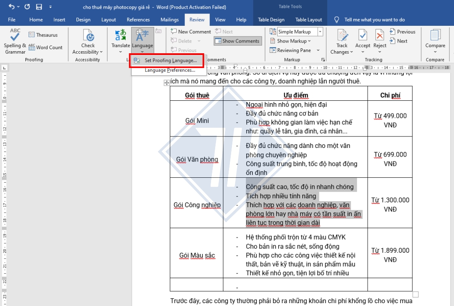This screenshot has width=454, height=306.
Task: Expand Reviewing Pane dropdown arrow
Action: (318, 50)
